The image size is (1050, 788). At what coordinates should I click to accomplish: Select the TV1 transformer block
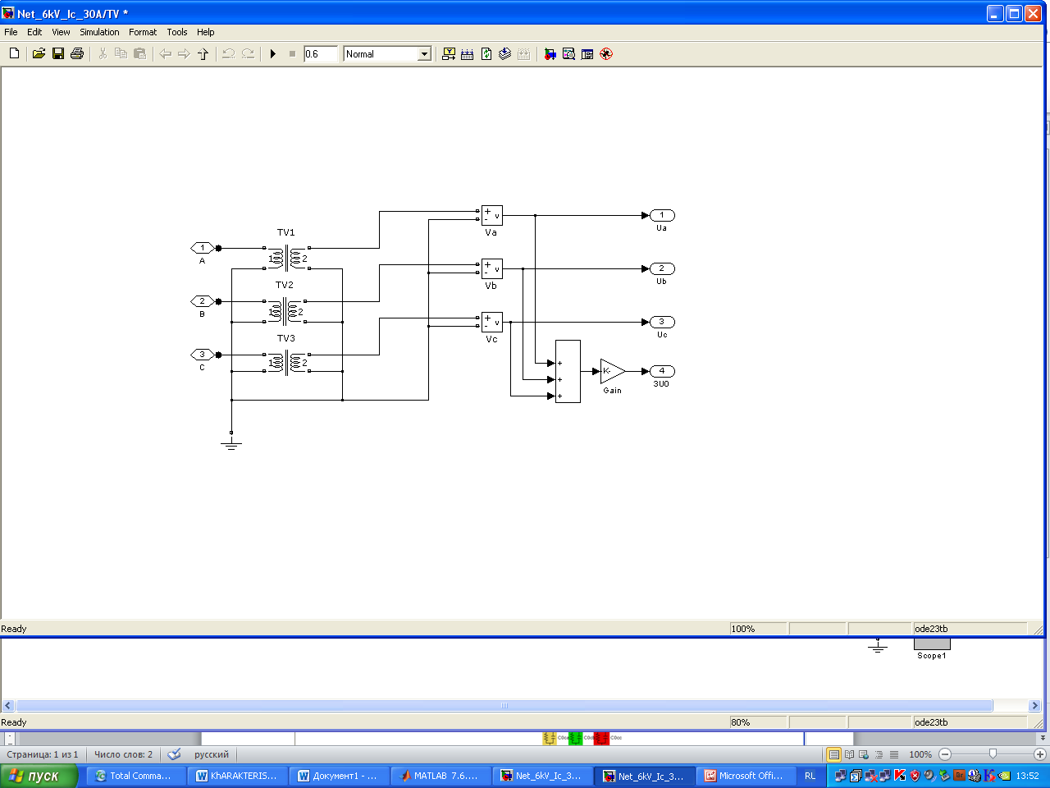point(286,258)
